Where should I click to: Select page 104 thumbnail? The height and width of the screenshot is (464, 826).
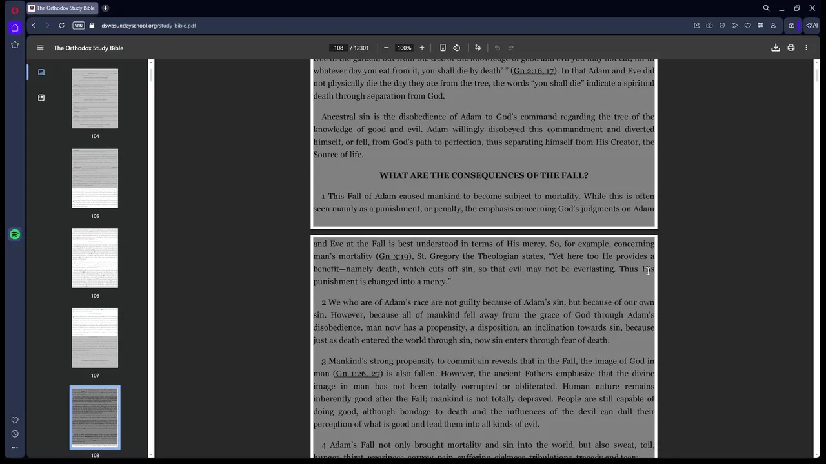(95, 99)
